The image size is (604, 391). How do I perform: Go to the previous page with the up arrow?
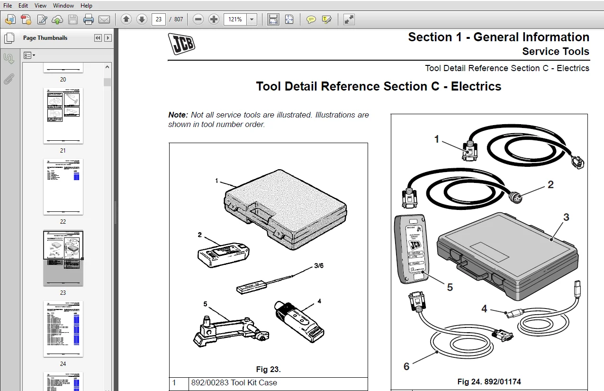click(126, 19)
